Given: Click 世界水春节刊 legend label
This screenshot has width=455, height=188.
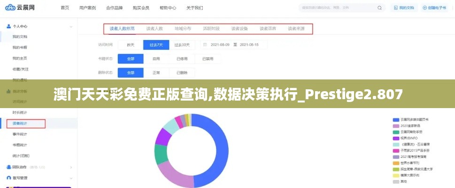Looking at the screenshot, I should (410, 163).
